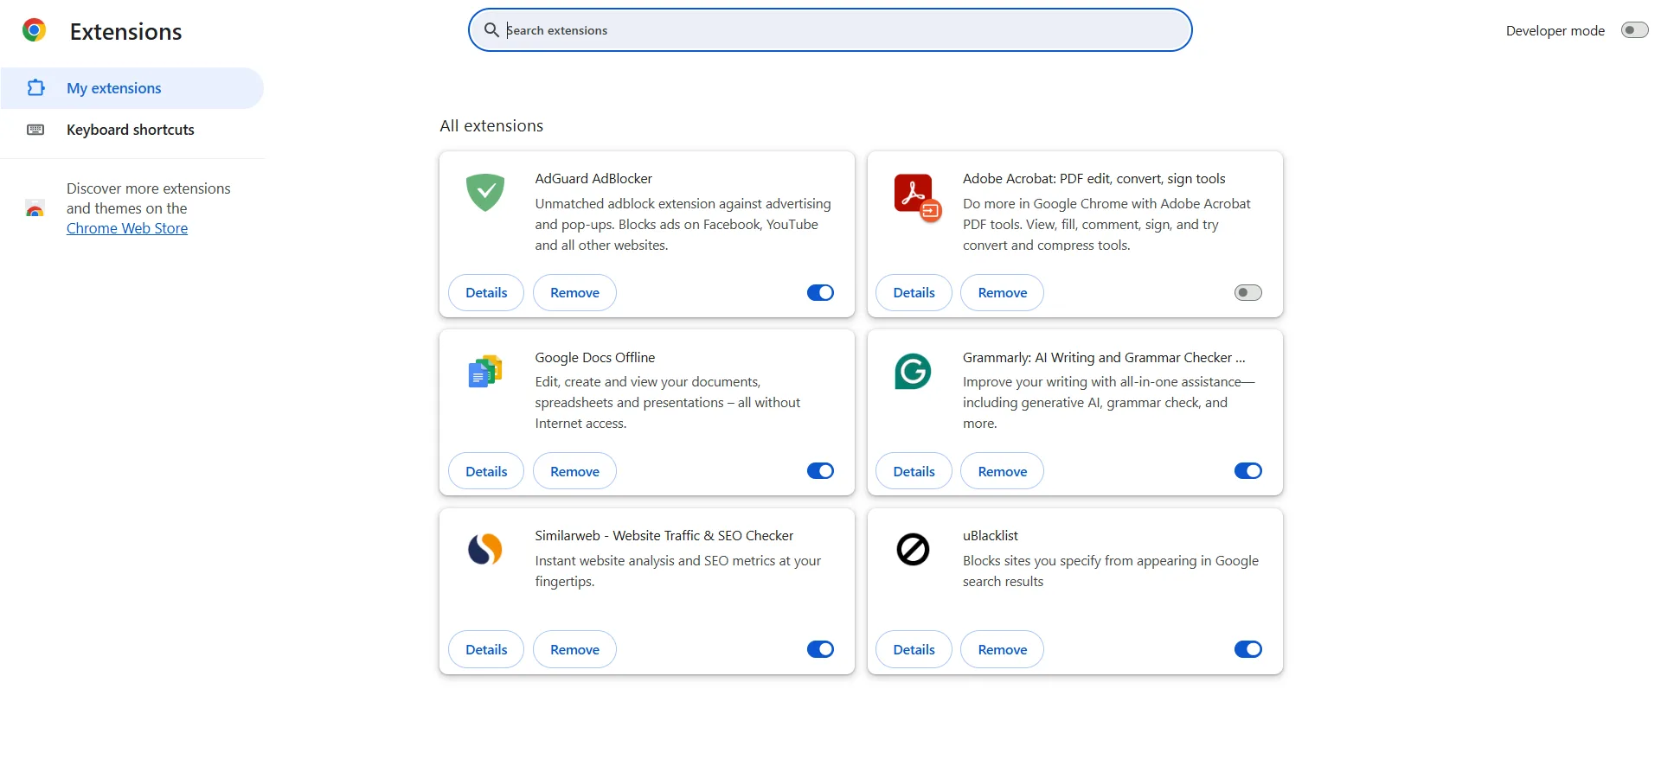Disable the AdGuard AdBlocker extension toggle

(x=820, y=293)
